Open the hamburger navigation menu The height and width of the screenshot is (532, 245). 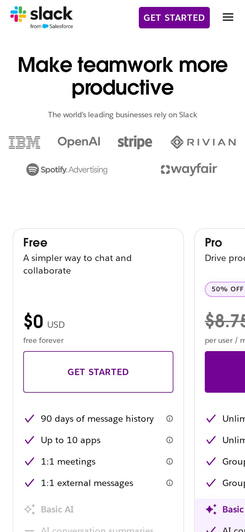[x=228, y=17]
